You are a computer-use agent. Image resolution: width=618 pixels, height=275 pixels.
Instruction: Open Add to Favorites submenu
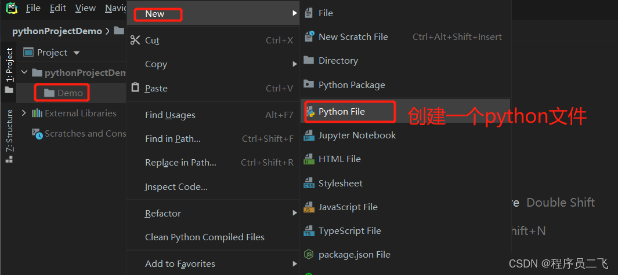(213, 263)
